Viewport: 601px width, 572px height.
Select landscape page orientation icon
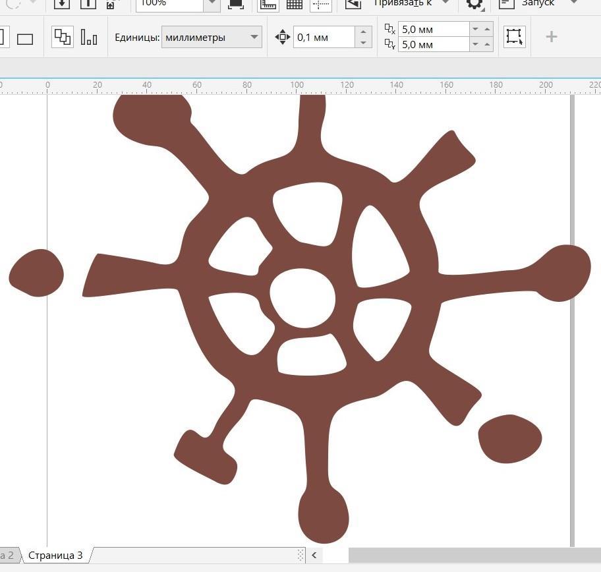pos(25,39)
